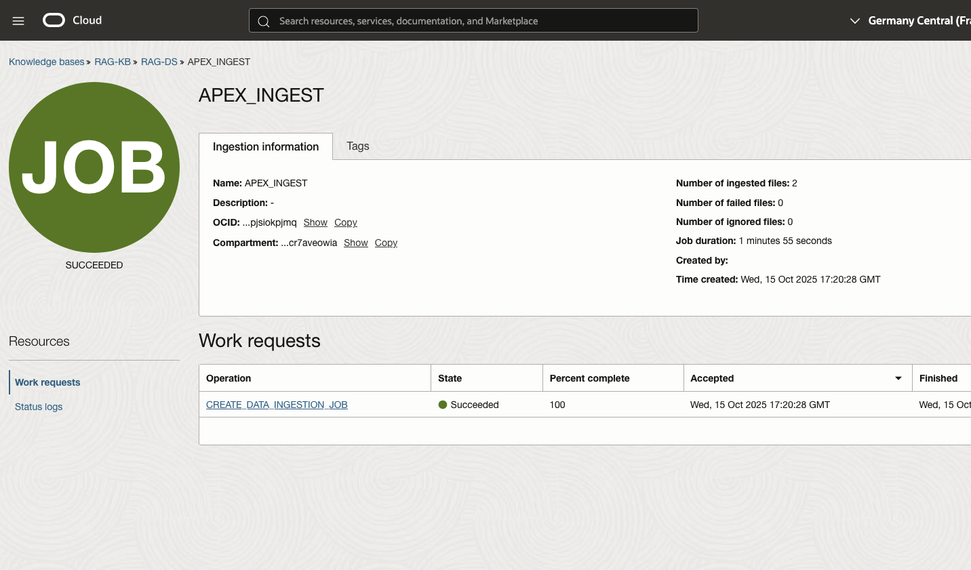Toggle visibility of the compartment OCID

(x=355, y=243)
